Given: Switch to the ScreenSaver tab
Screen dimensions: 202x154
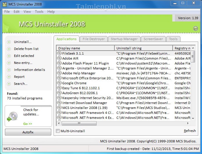Looking at the screenshot, I should (153, 39).
